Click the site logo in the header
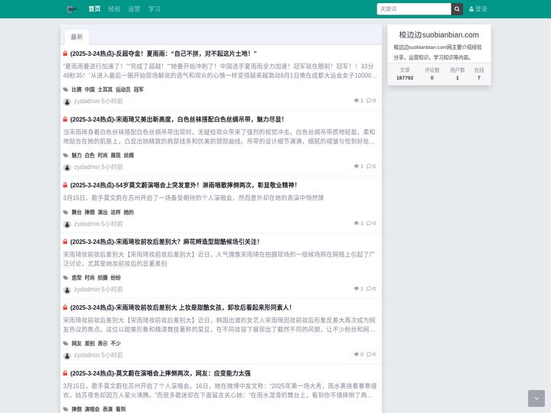This screenshot has width=551, height=413. pos(72,9)
